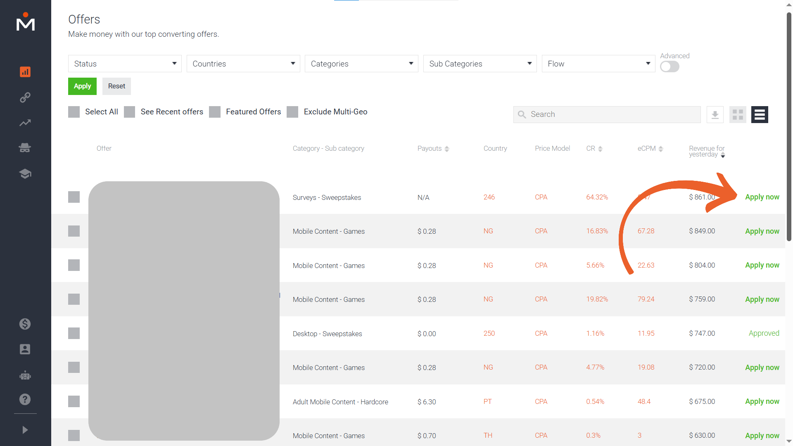Viewport: 793px width, 446px height.
Task: Open the Status dropdown
Action: [x=125, y=64]
